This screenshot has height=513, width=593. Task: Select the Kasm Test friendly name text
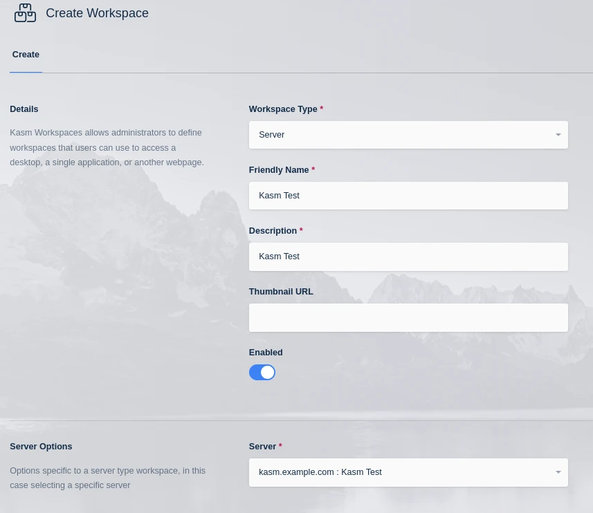click(x=279, y=196)
